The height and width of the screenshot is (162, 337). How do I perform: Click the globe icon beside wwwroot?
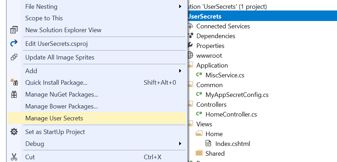click(190, 55)
